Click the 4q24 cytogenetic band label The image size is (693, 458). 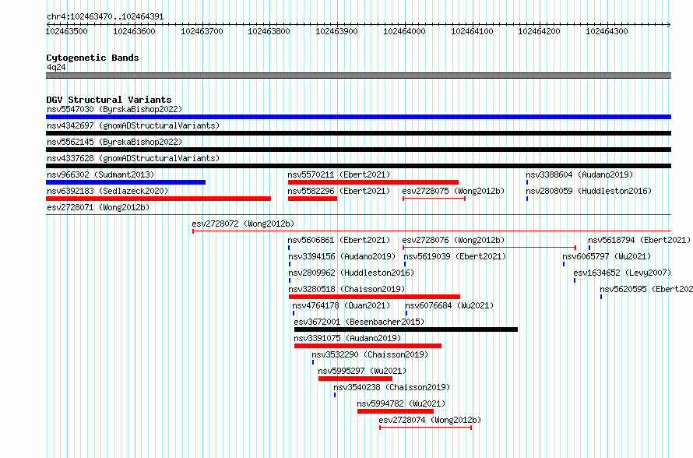click(x=56, y=67)
